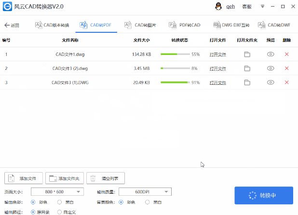Open the CAD转DWF tab
The height and width of the screenshot is (215, 298).
274,25
